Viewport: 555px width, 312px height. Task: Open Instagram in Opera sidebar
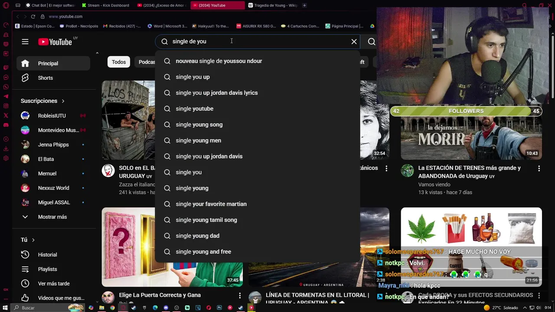[6, 106]
